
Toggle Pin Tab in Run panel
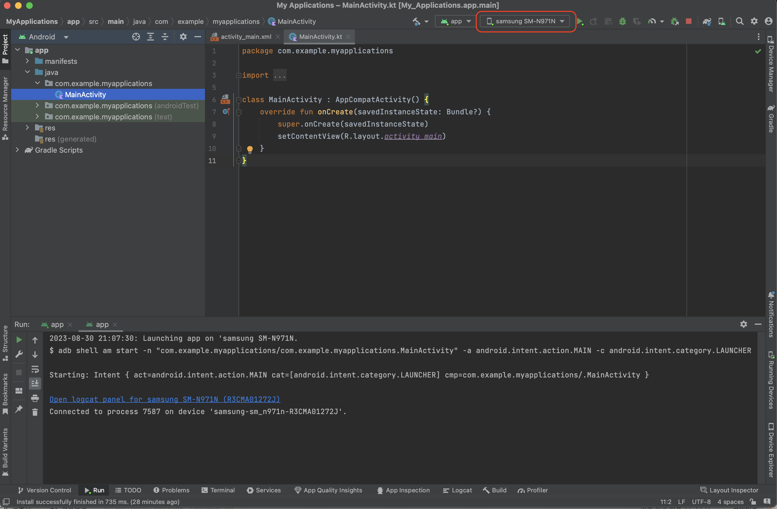[19, 409]
